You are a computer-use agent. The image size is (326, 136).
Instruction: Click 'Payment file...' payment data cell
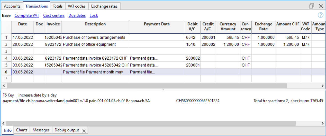[x=157, y=72]
